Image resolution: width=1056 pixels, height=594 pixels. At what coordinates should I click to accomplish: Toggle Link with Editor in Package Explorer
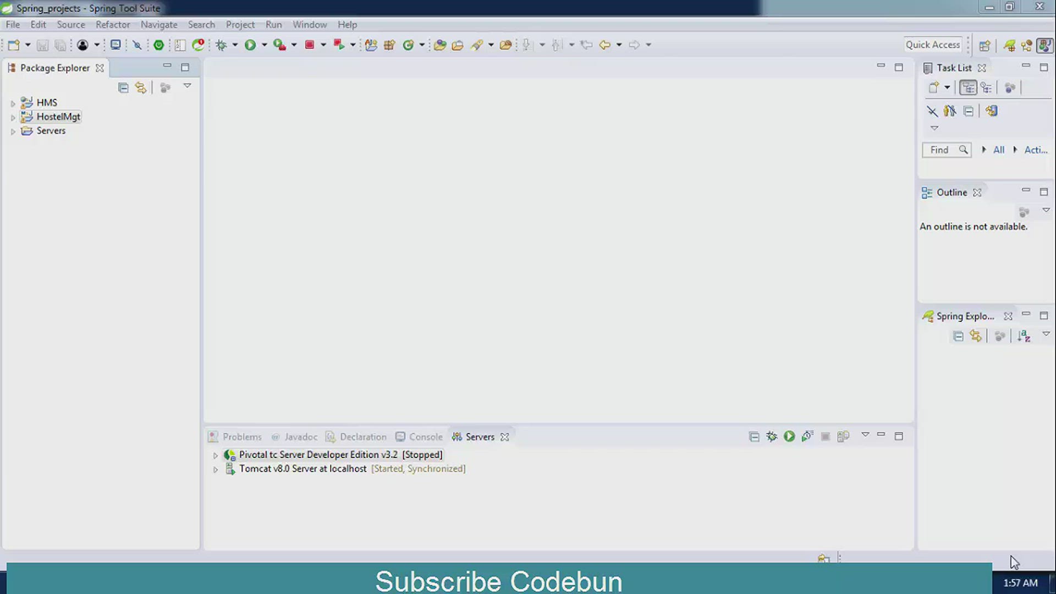point(141,87)
